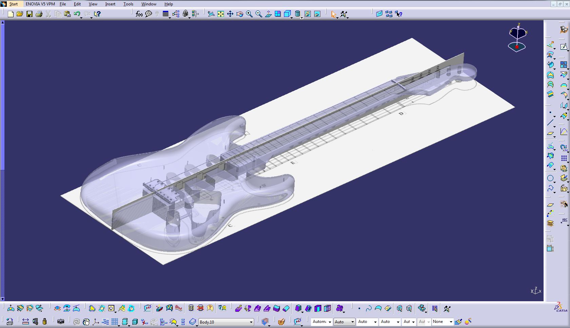Open the File menu
This screenshot has height=328, width=570.
click(63, 4)
